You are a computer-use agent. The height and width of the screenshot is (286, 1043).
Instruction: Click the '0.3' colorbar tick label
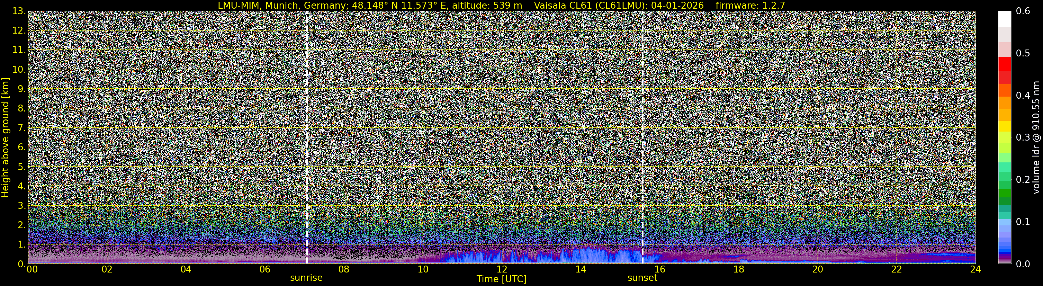coord(1023,138)
